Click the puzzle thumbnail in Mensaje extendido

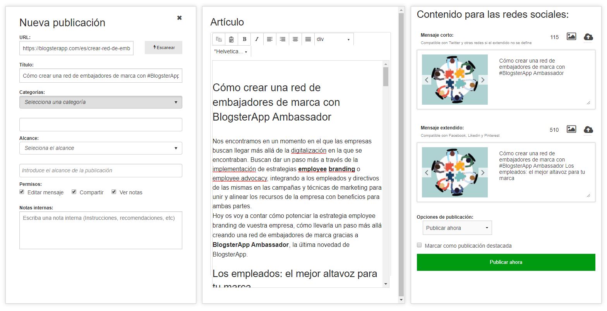click(455, 172)
